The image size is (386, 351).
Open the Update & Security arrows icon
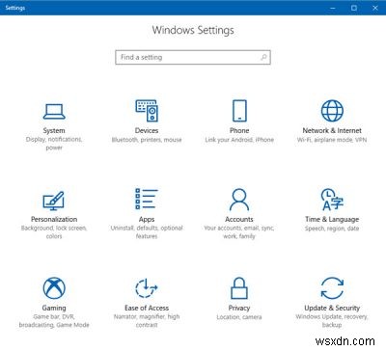(332, 288)
